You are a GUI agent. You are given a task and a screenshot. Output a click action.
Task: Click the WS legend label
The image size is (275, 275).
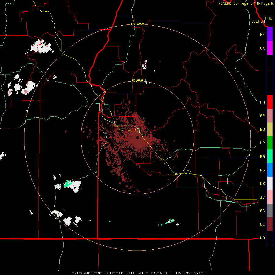(x=262, y=170)
